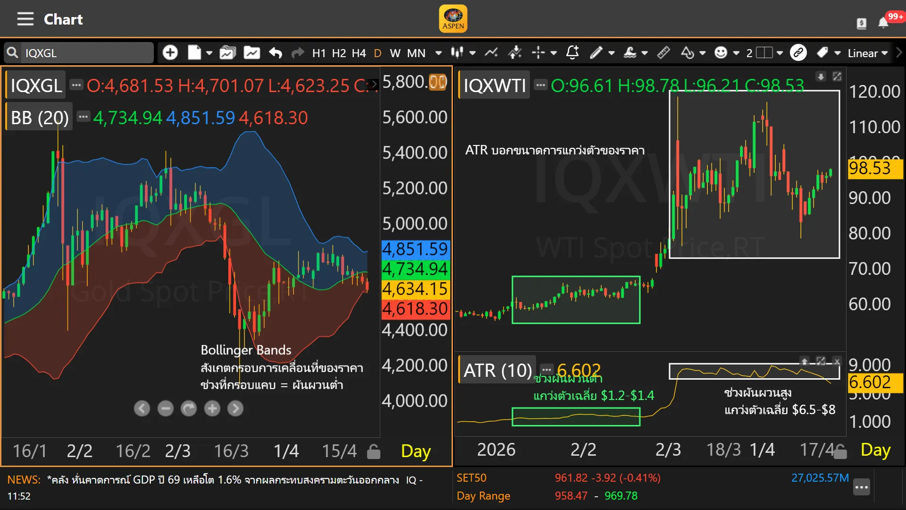Select the ruler measure tool
The width and height of the screenshot is (906, 510).
[663, 52]
